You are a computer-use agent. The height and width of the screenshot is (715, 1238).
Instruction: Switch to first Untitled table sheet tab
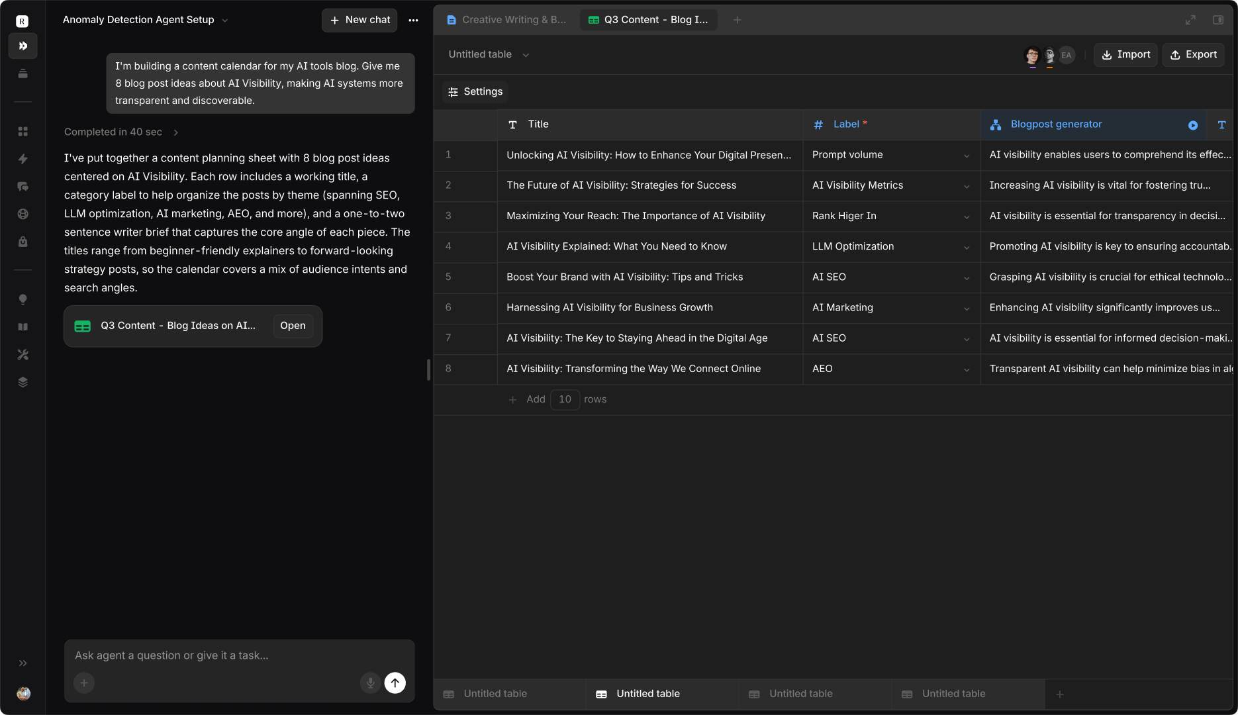point(510,694)
